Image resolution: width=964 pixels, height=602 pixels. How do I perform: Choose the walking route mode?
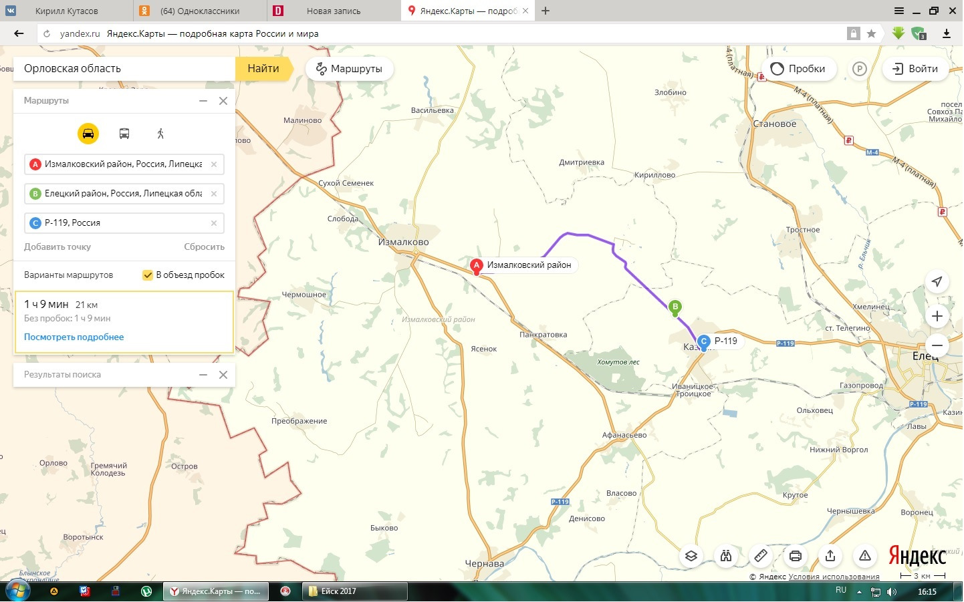tap(160, 134)
